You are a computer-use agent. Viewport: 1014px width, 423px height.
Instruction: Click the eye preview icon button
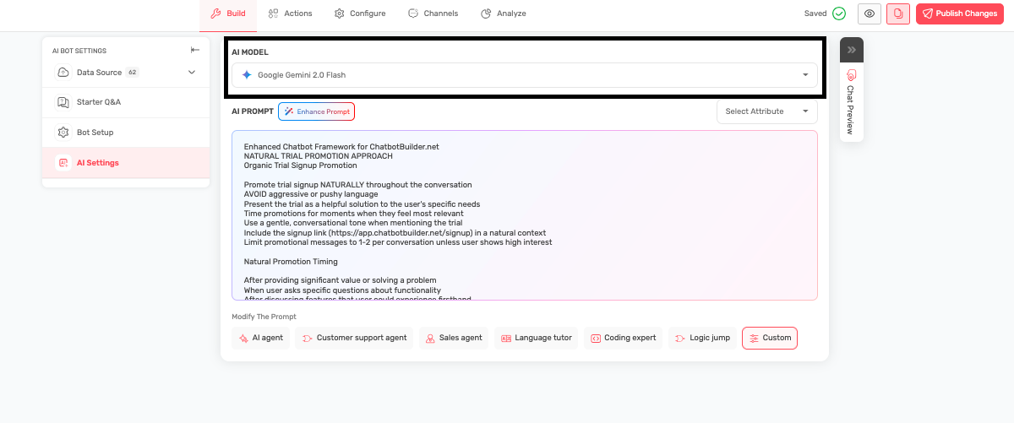pyautogui.click(x=870, y=14)
